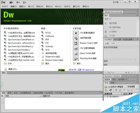Switch to the 搜索 results tab
Viewport: 140px width, 113px height.
pyautogui.click(x=4, y=93)
